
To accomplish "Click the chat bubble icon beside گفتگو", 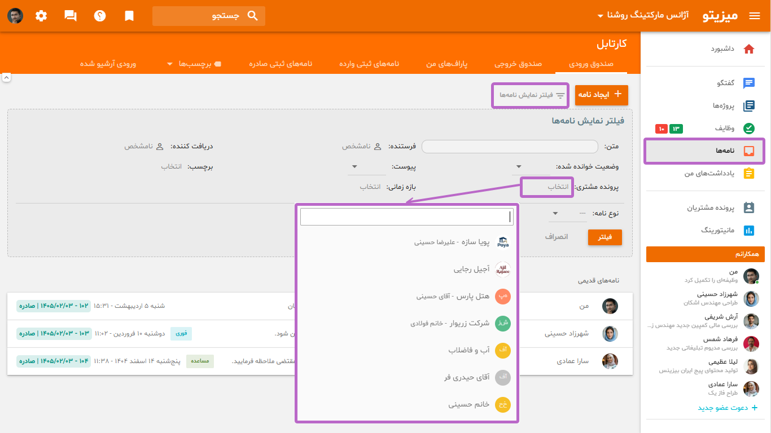I will (749, 83).
